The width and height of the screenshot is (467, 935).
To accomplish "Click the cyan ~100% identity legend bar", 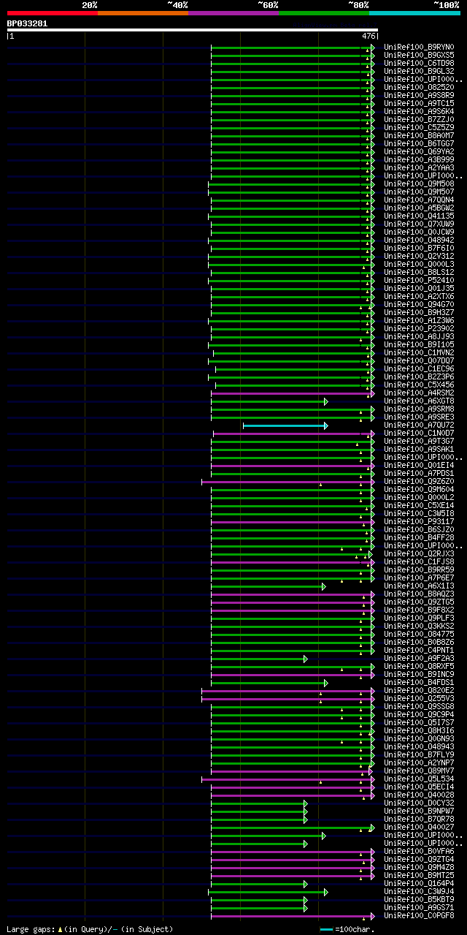I will (x=414, y=13).
